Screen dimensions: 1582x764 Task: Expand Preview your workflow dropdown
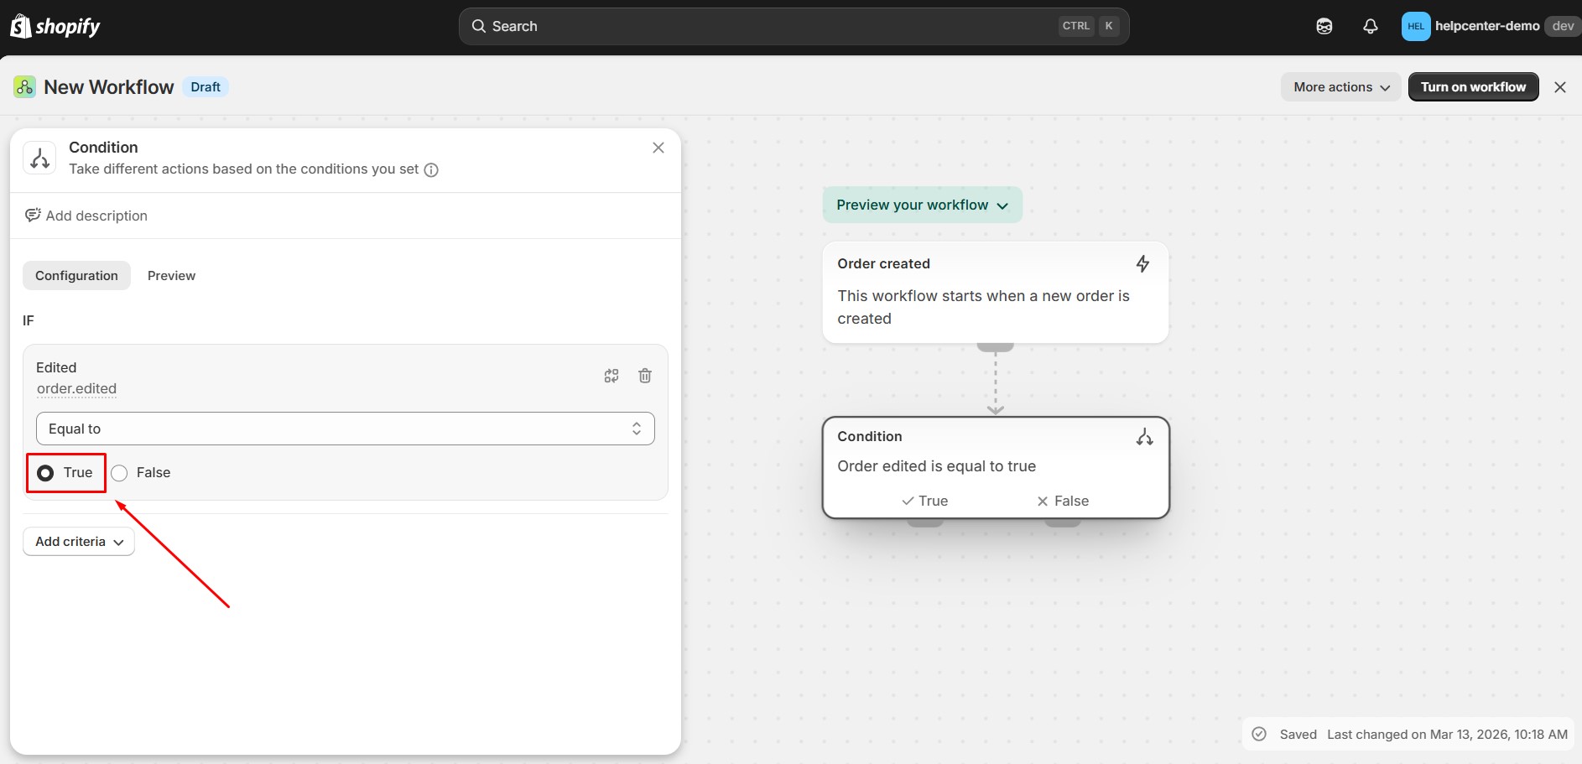[922, 205]
